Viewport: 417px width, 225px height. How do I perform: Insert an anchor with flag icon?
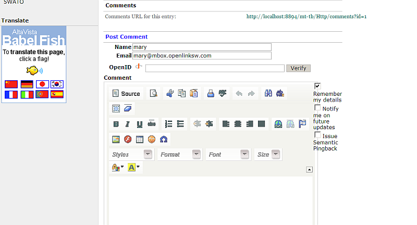(x=302, y=124)
